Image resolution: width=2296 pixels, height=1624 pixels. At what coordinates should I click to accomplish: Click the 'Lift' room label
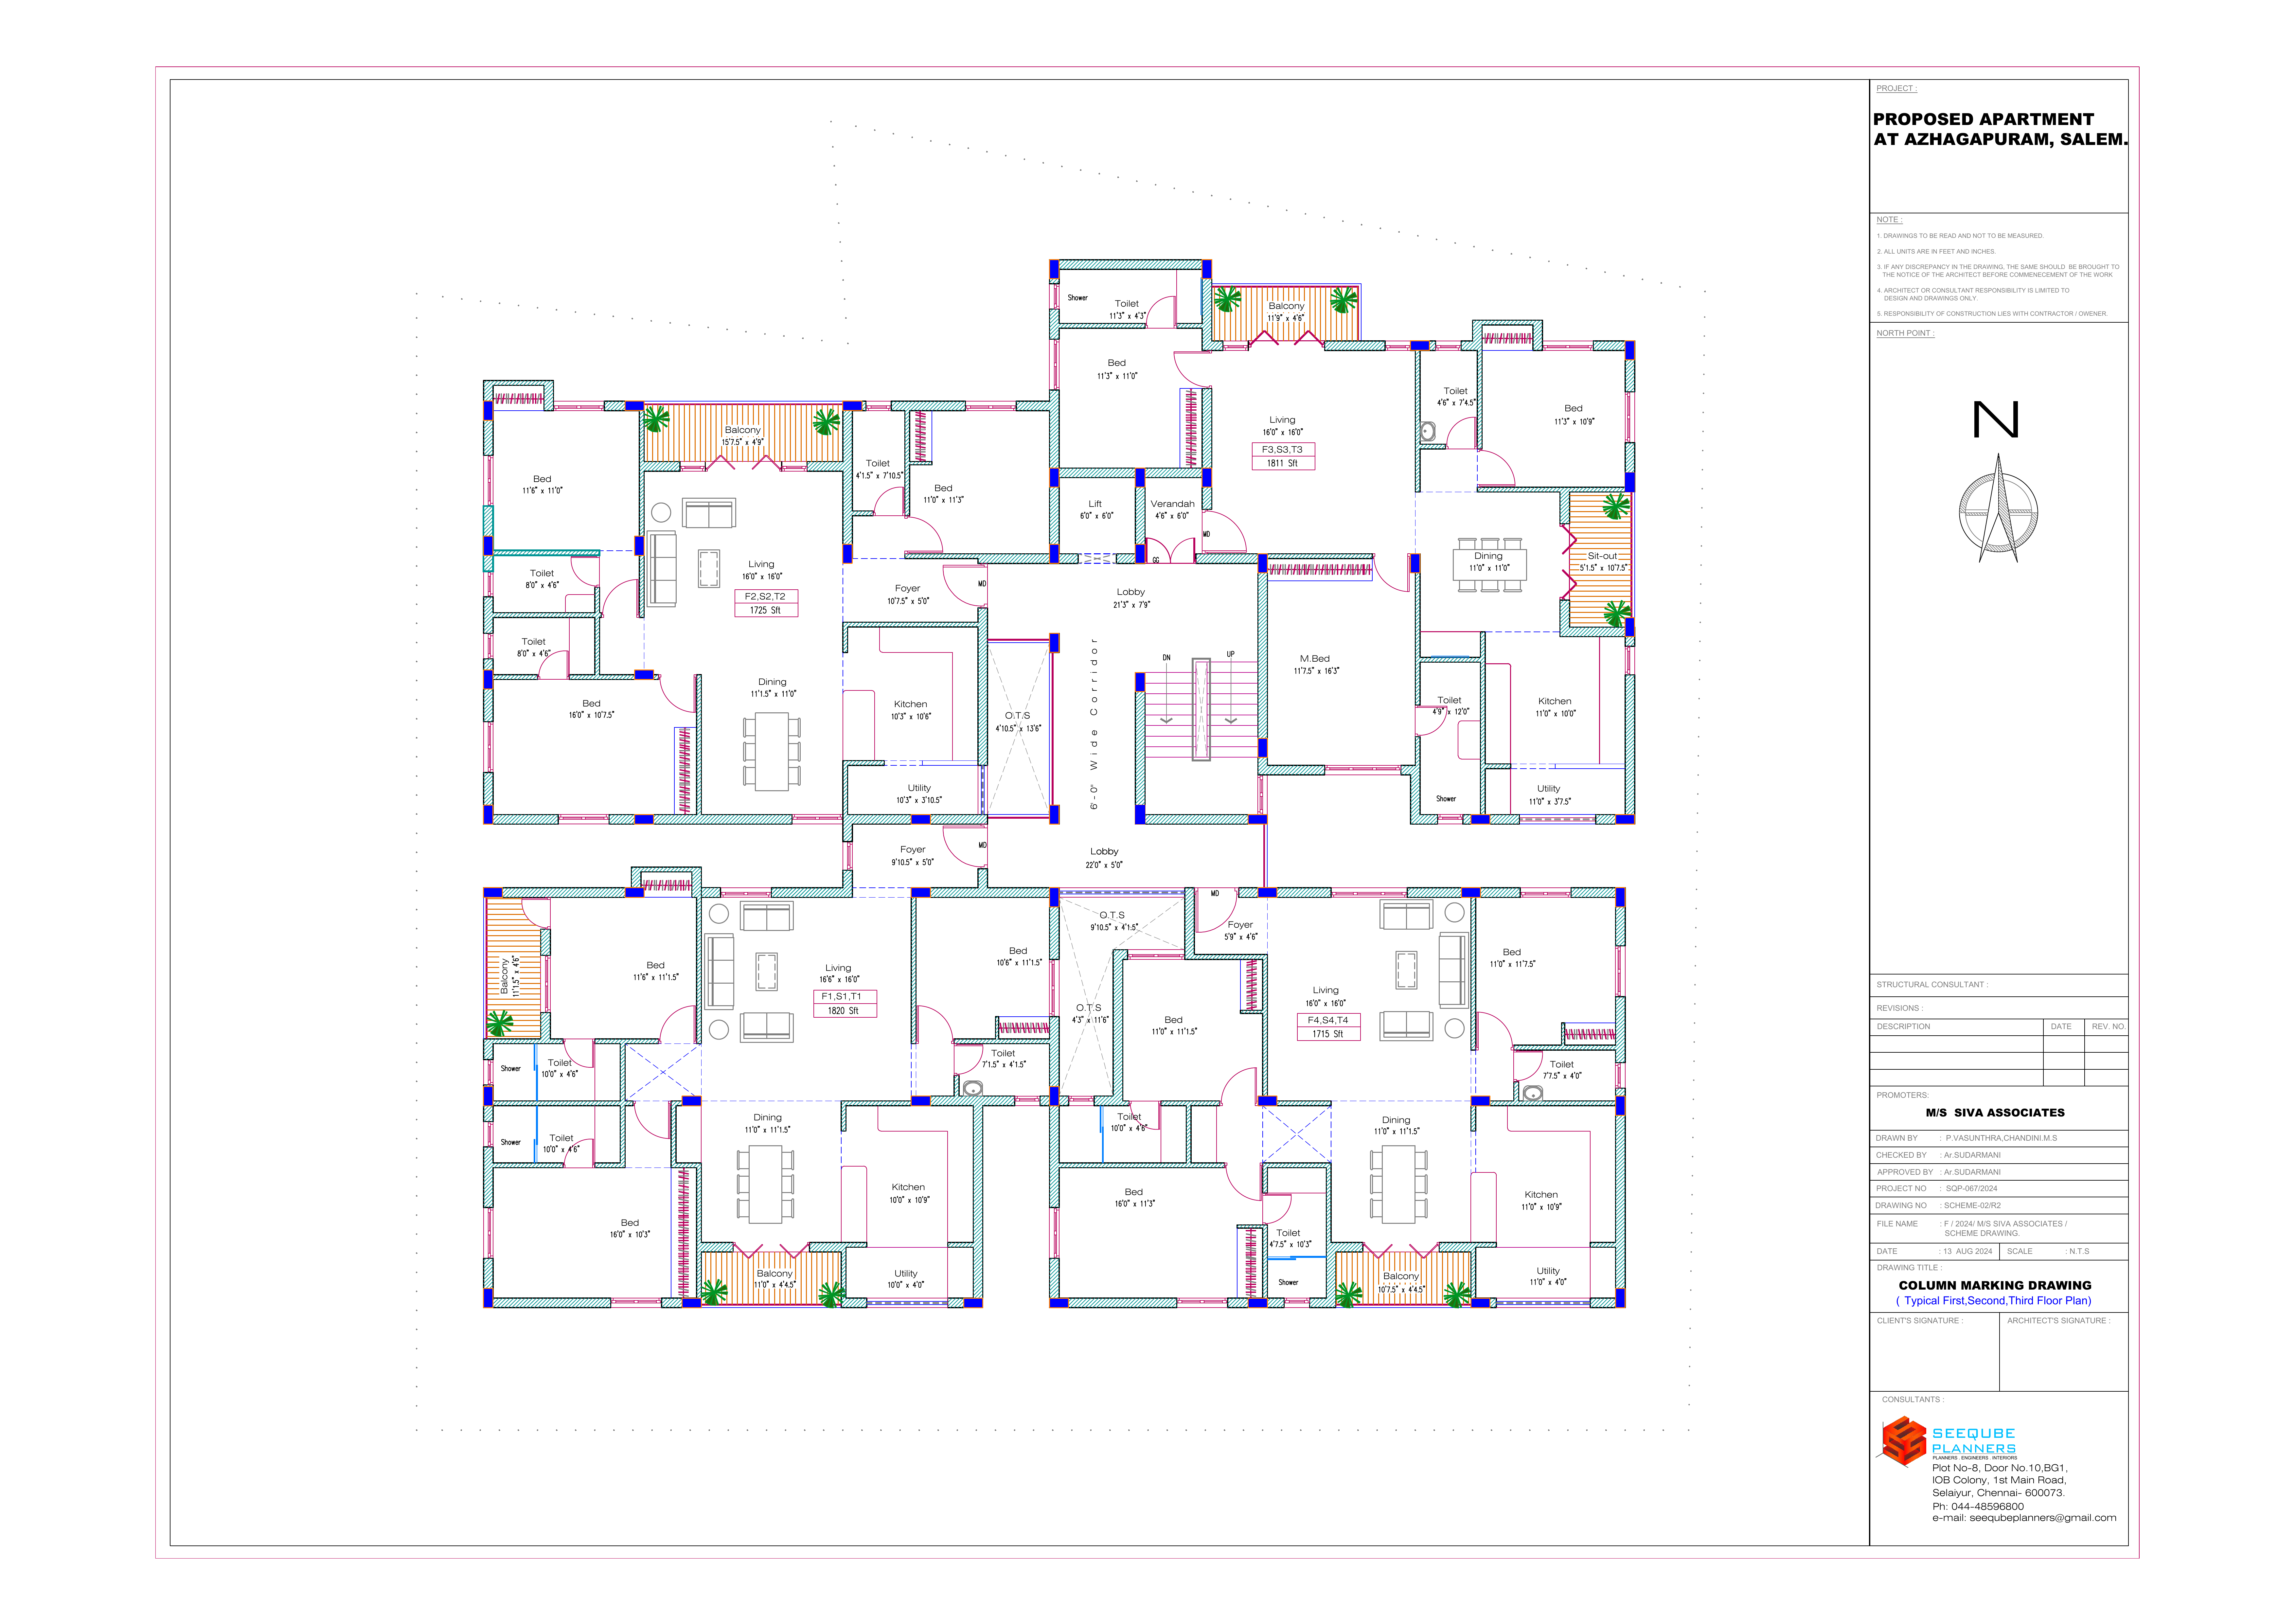(x=1095, y=504)
